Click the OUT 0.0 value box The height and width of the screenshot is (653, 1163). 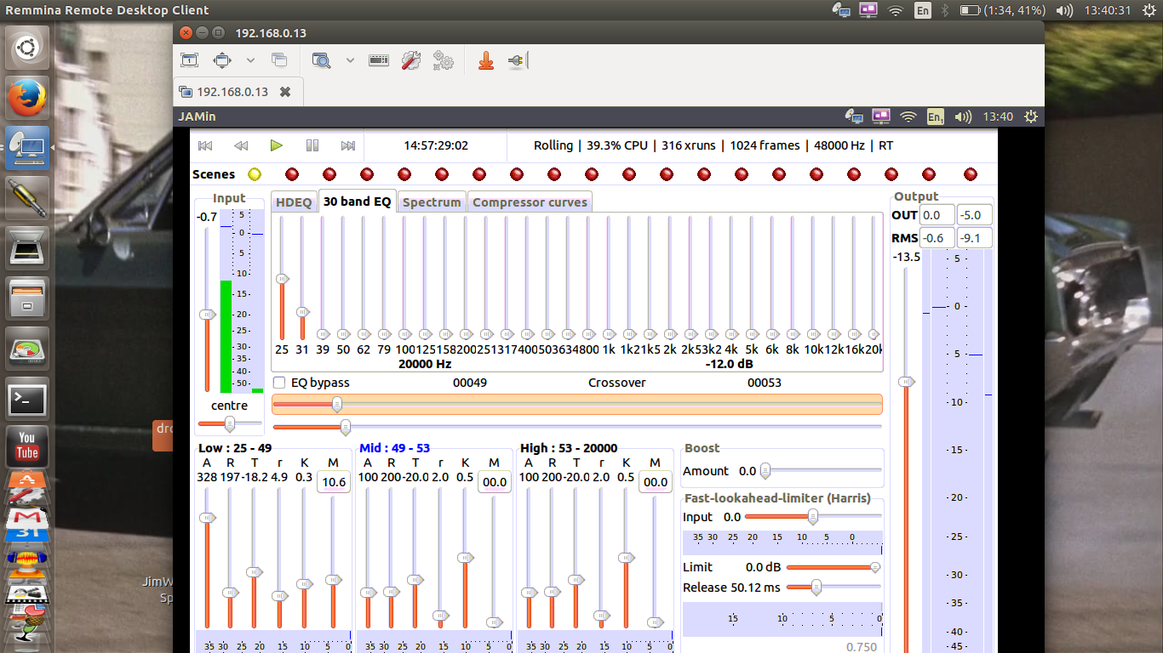pos(938,216)
